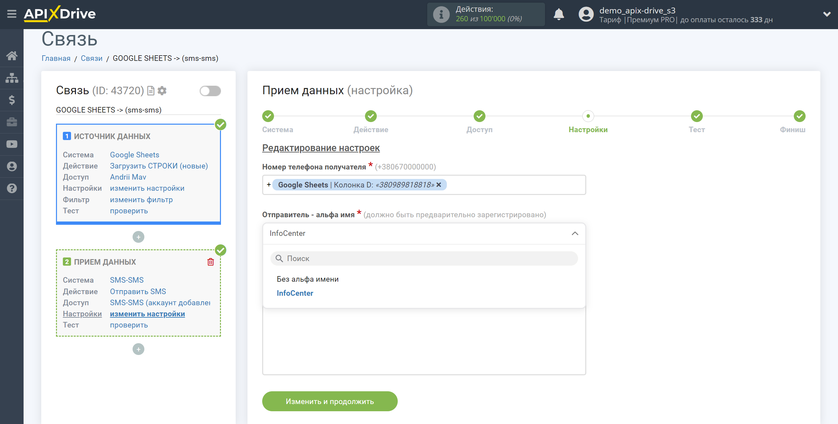The image size is (838, 424).
Task: Click source 'изменить настройки' link
Action: [x=147, y=188]
